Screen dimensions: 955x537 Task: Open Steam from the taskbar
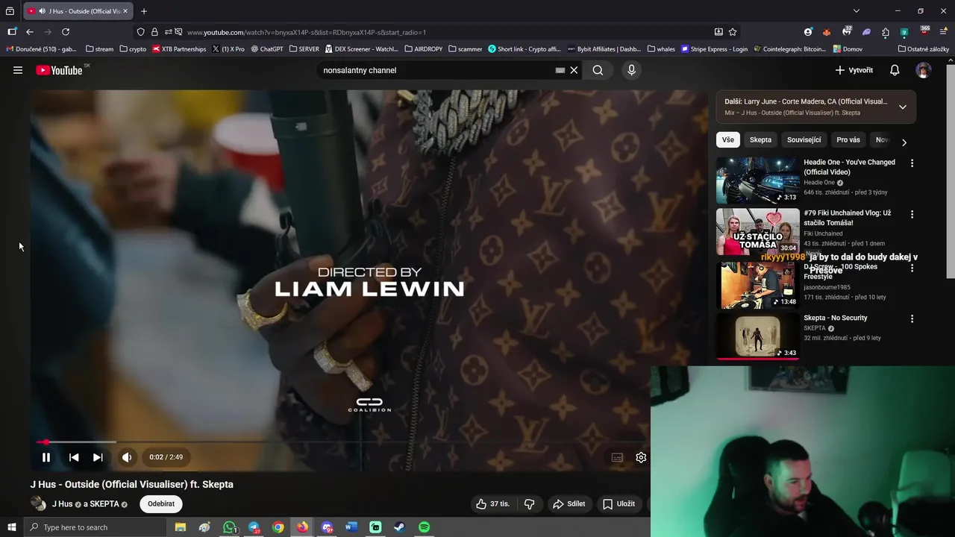399,527
